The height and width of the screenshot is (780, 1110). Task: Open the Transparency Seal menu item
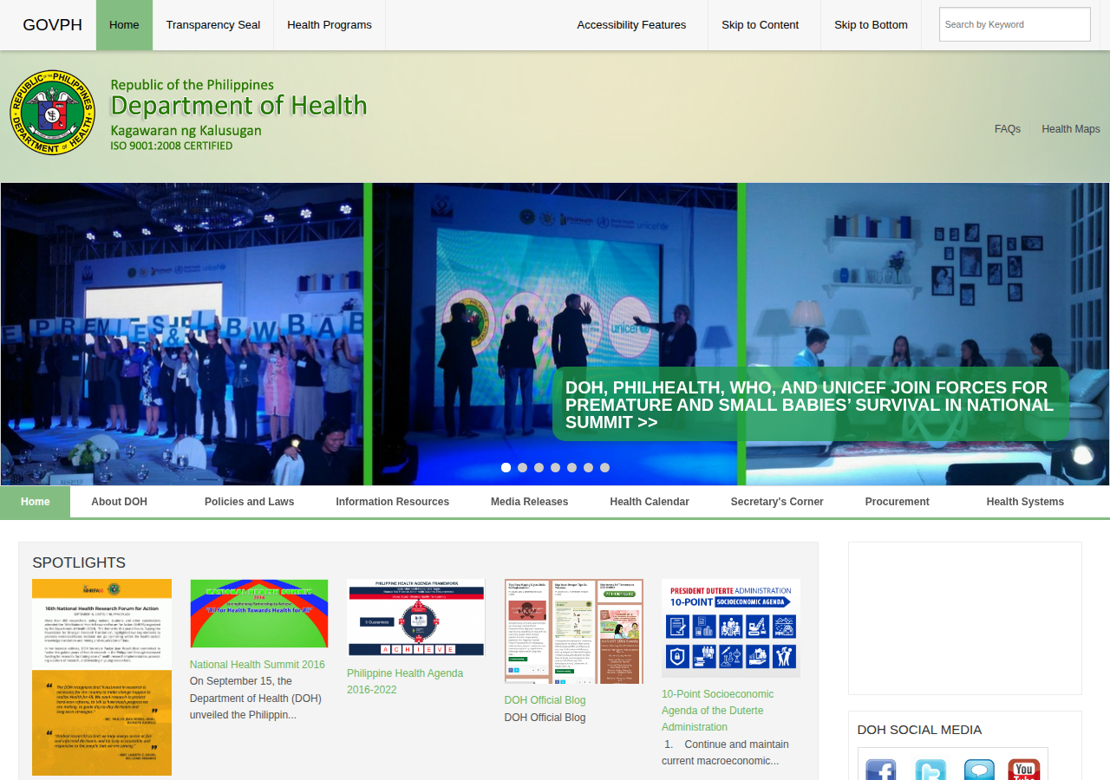point(213,25)
